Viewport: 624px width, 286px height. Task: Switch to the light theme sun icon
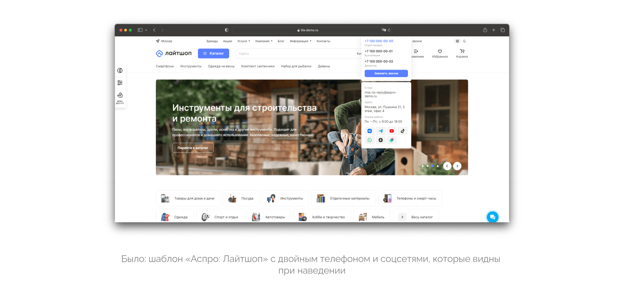click(x=457, y=41)
